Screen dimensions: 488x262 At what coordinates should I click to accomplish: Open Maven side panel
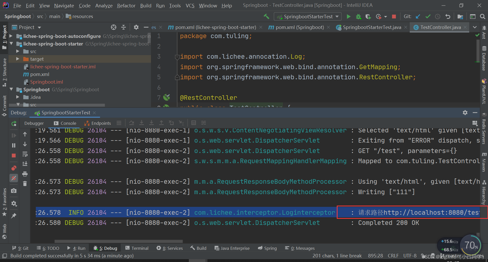(484, 162)
